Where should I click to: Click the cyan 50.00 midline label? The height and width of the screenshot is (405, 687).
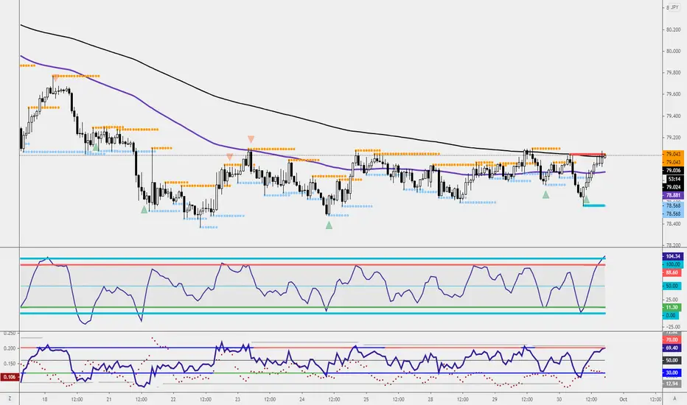pyautogui.click(x=672, y=286)
